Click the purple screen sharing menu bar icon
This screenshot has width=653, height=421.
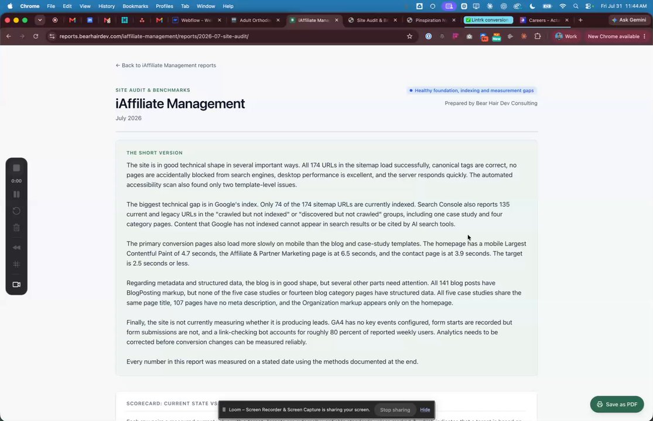449,6
